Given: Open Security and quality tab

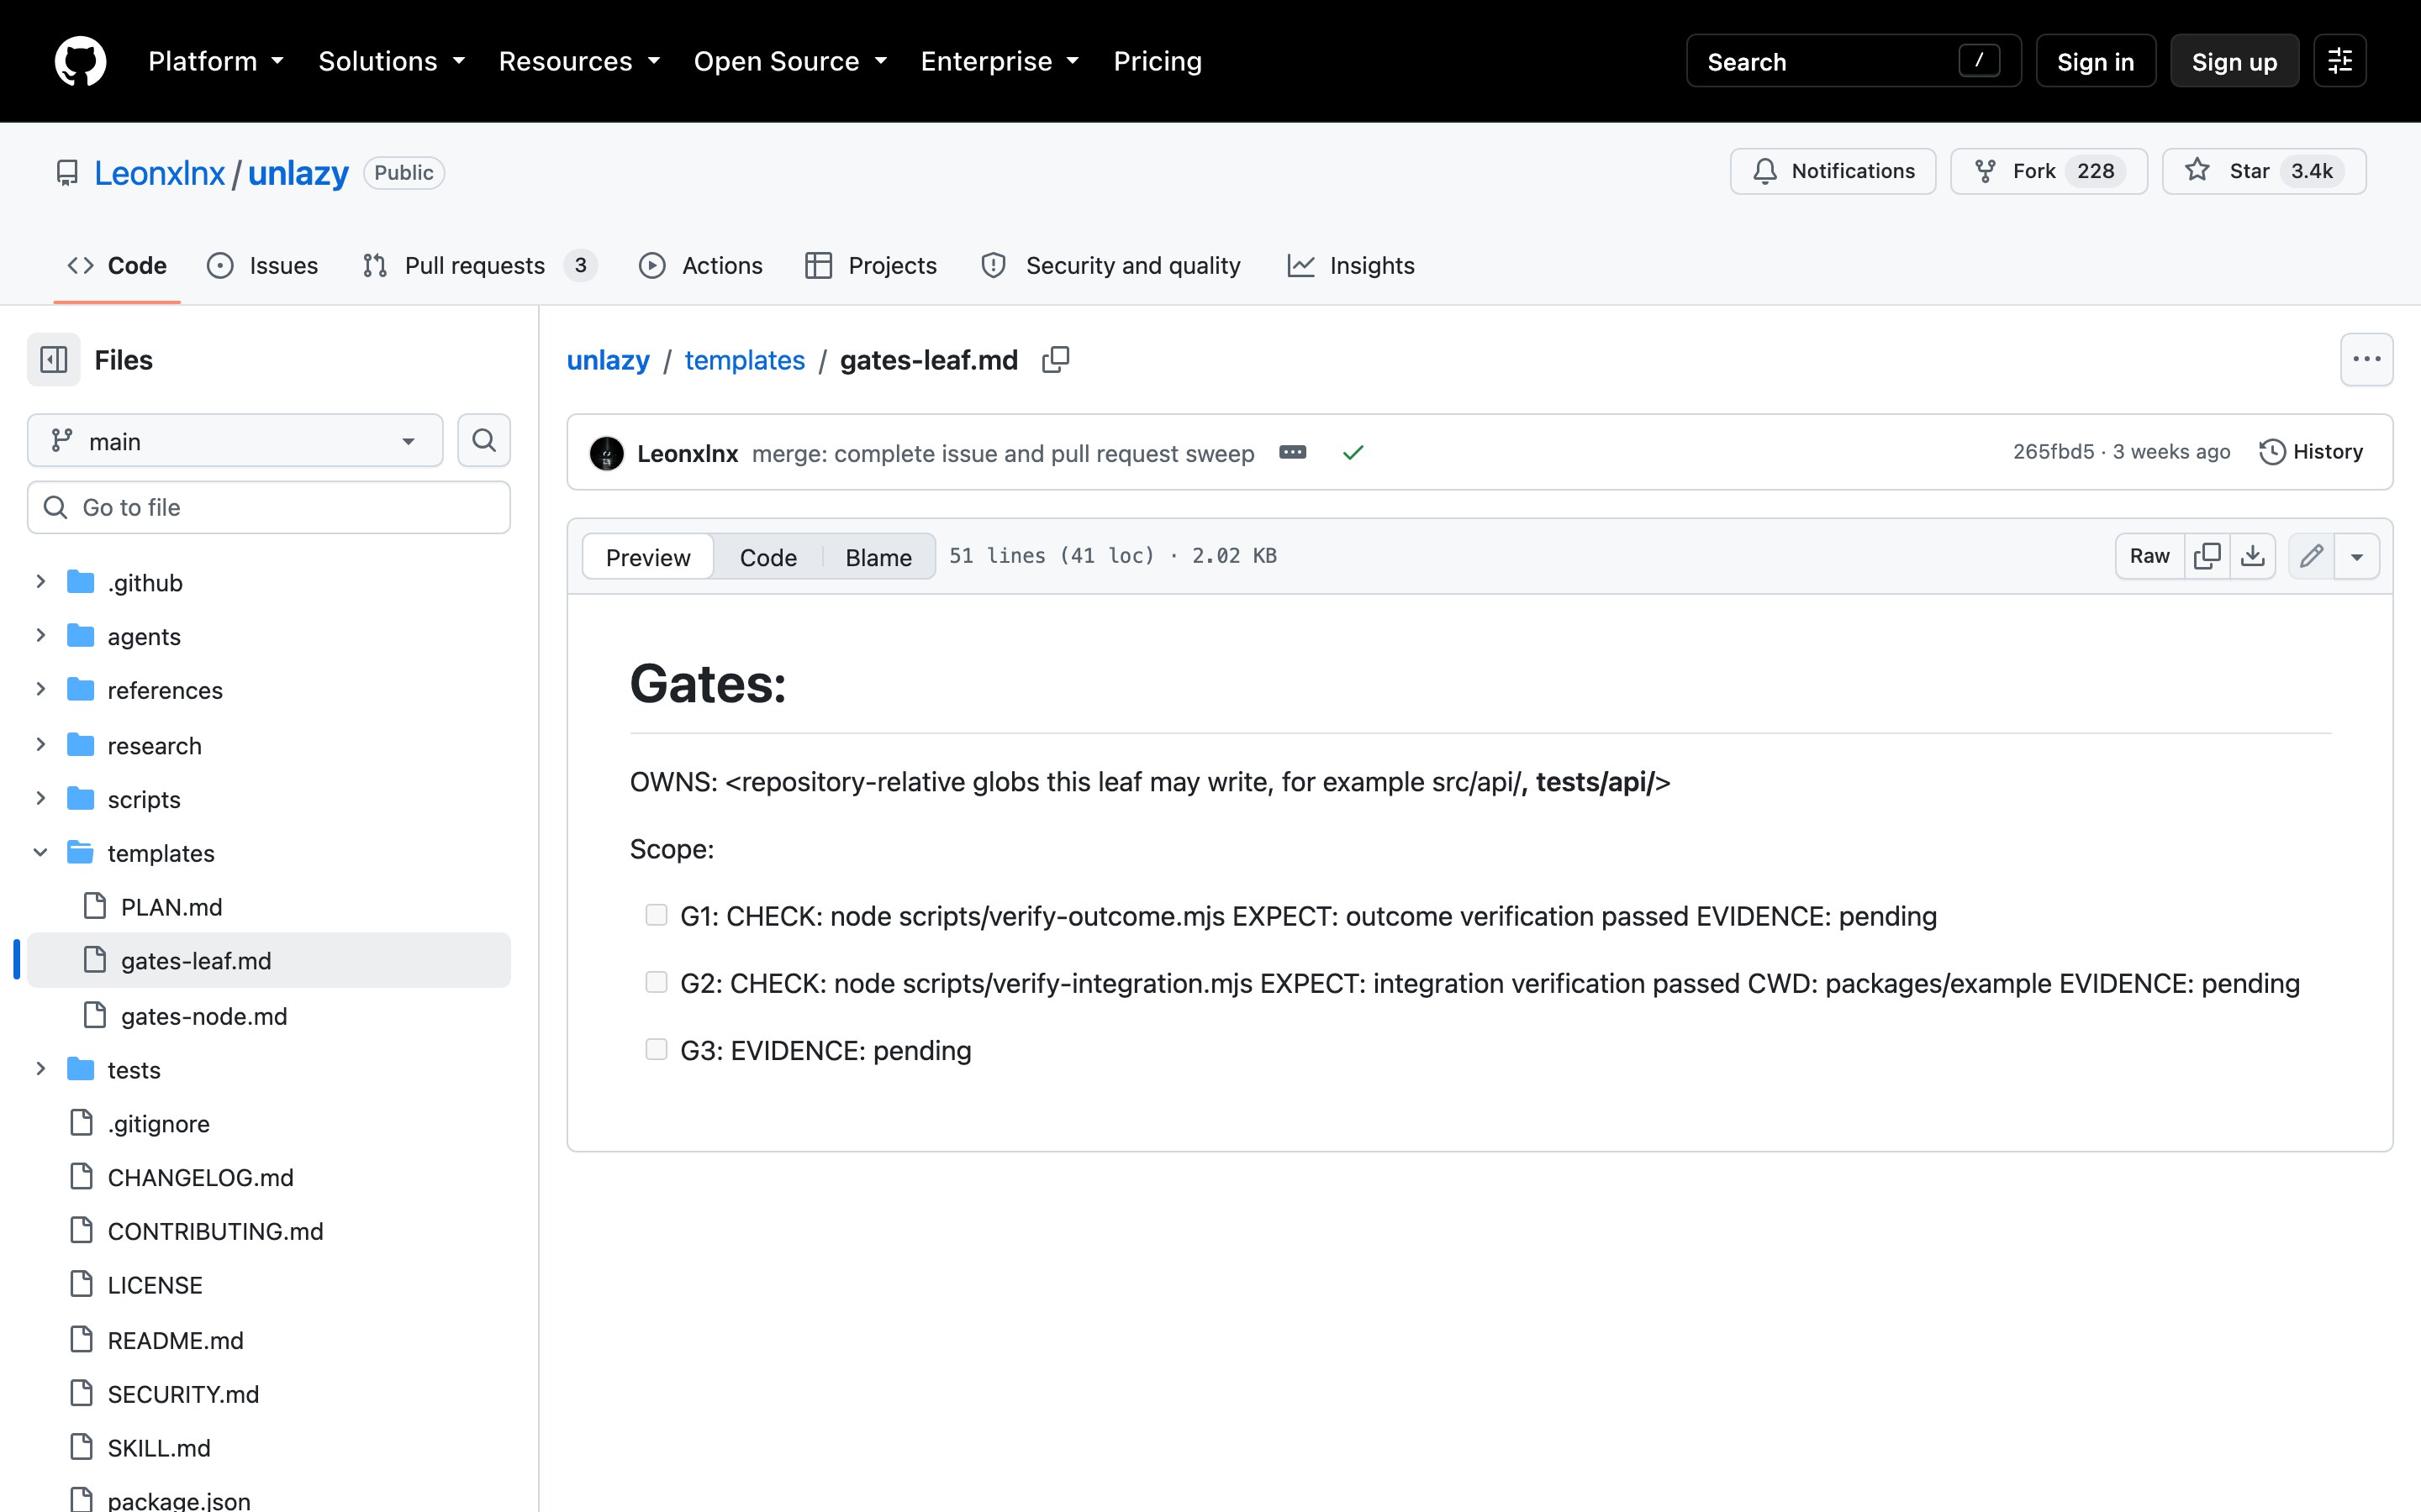Looking at the screenshot, I should [1110, 266].
